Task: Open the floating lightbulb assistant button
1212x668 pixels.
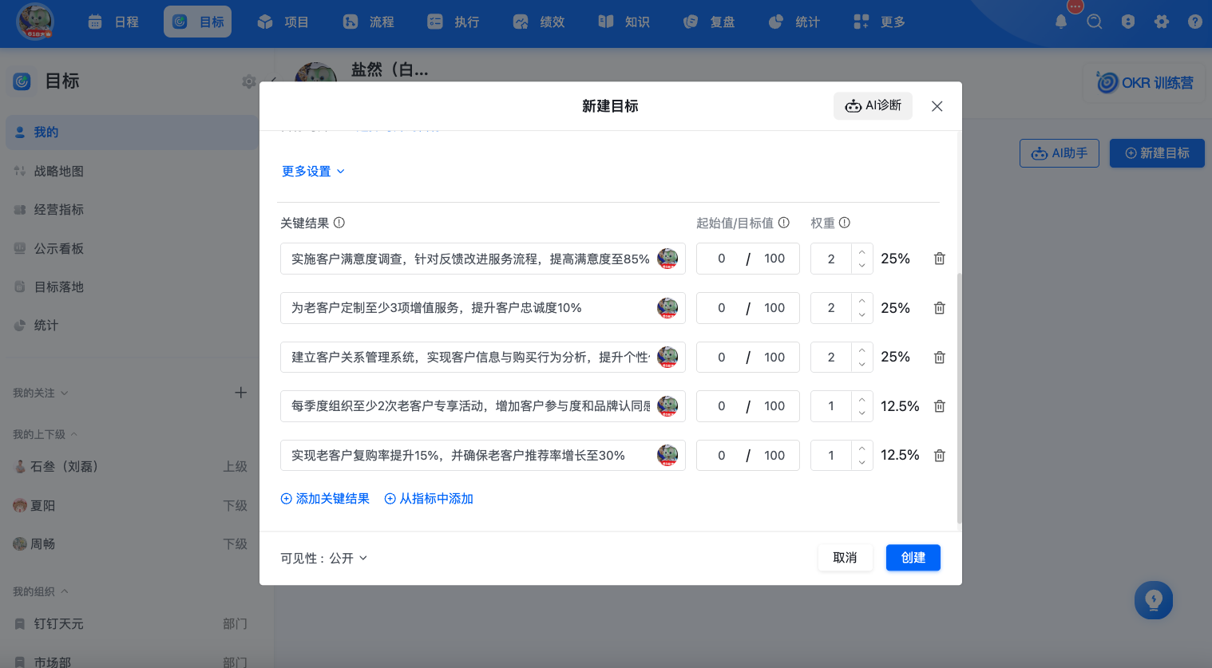Action: tap(1154, 600)
